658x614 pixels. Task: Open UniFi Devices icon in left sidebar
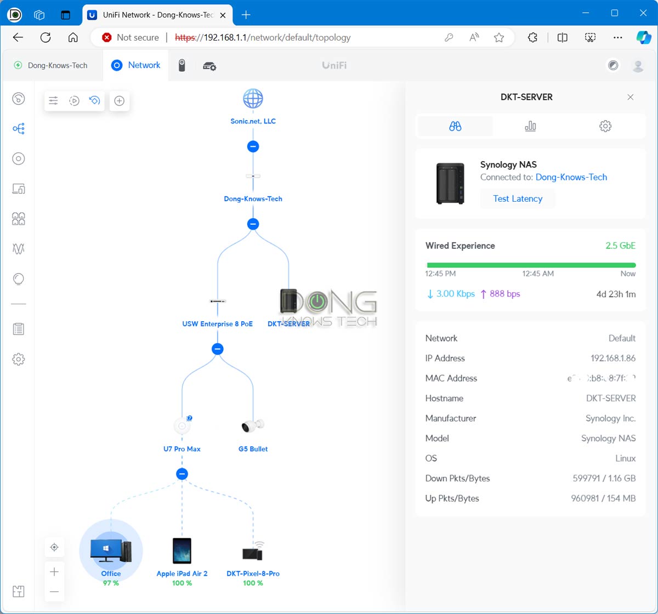coord(19,159)
